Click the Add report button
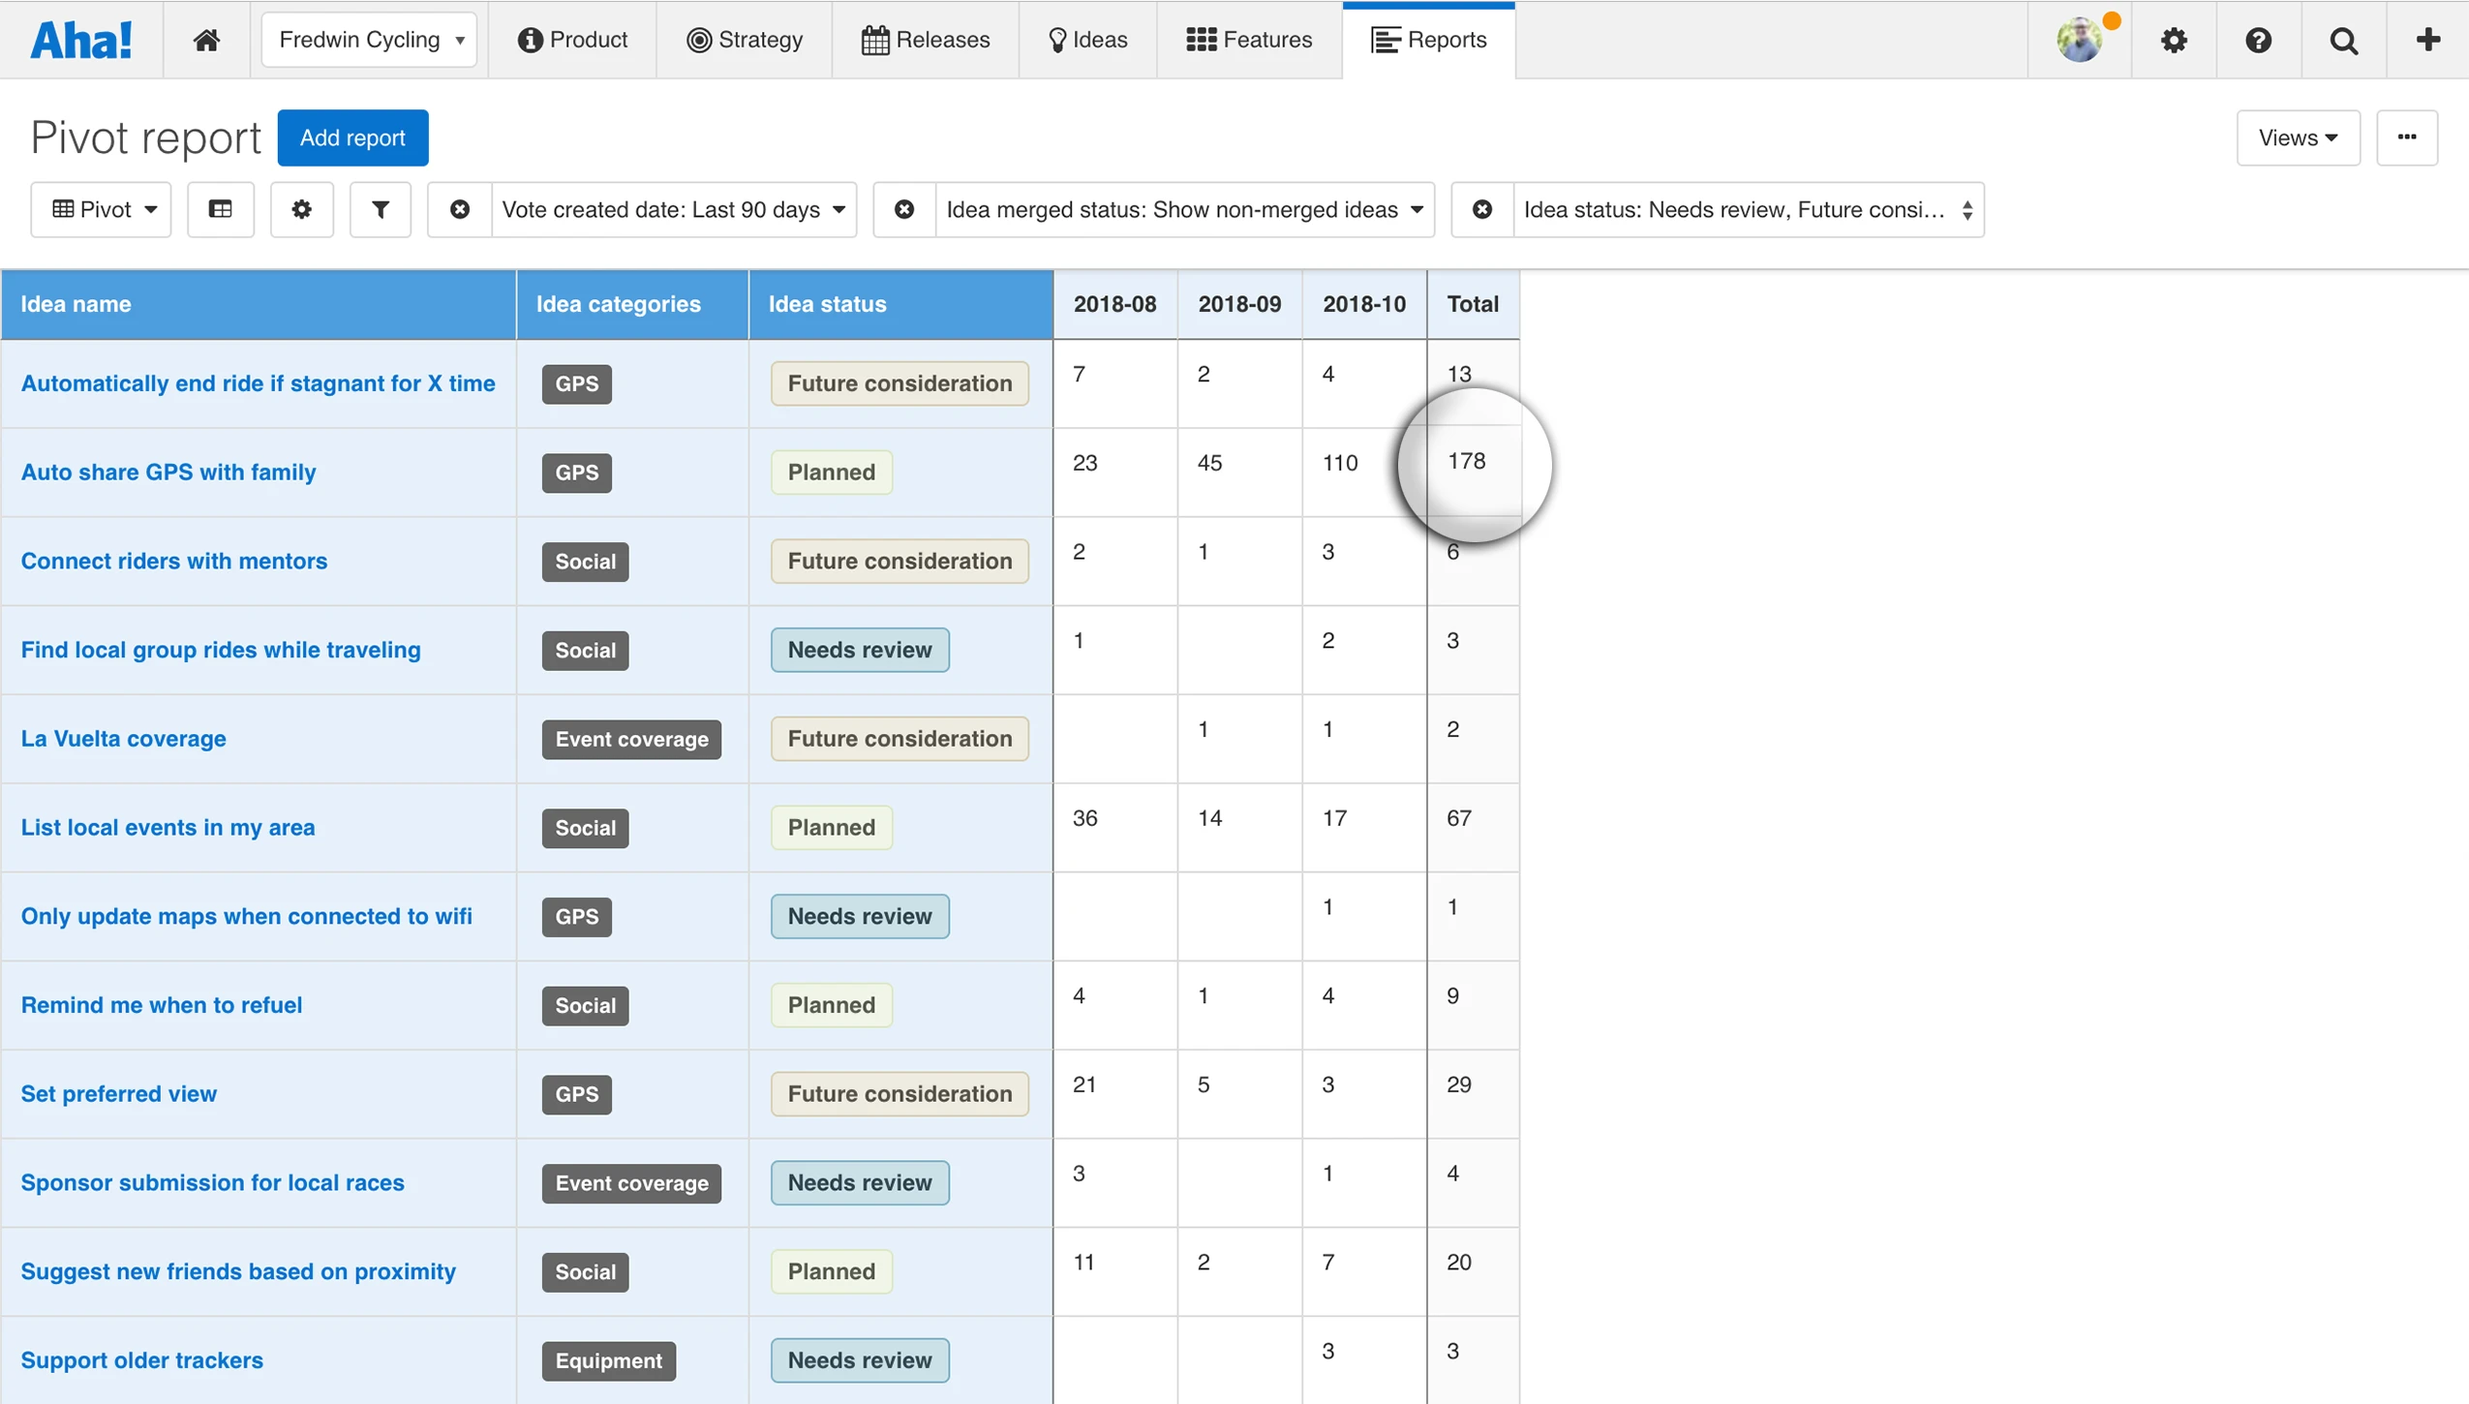2469x1404 pixels. point(352,137)
